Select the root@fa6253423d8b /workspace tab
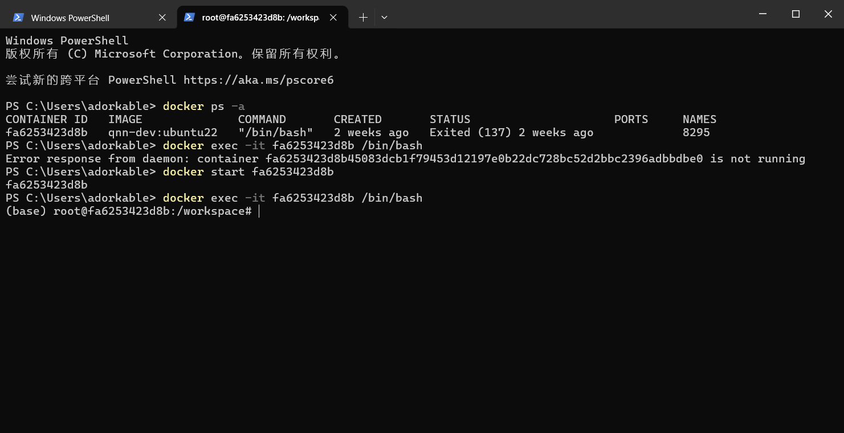 coord(262,18)
